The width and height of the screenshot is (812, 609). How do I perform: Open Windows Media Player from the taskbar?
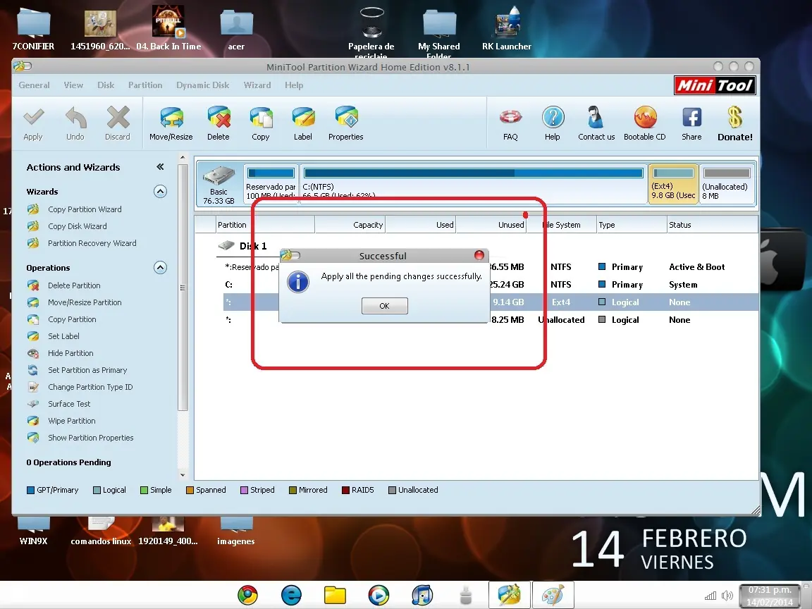[x=379, y=595]
